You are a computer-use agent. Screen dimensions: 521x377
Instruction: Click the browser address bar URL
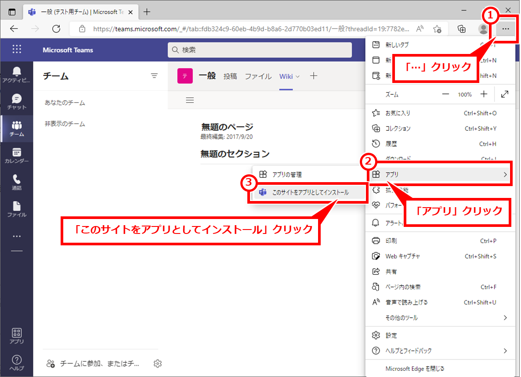[251, 29]
